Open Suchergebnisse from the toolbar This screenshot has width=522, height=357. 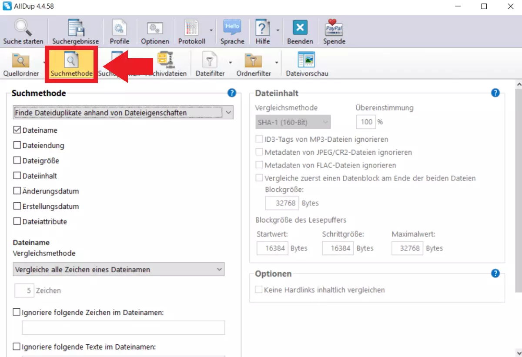[x=75, y=29]
